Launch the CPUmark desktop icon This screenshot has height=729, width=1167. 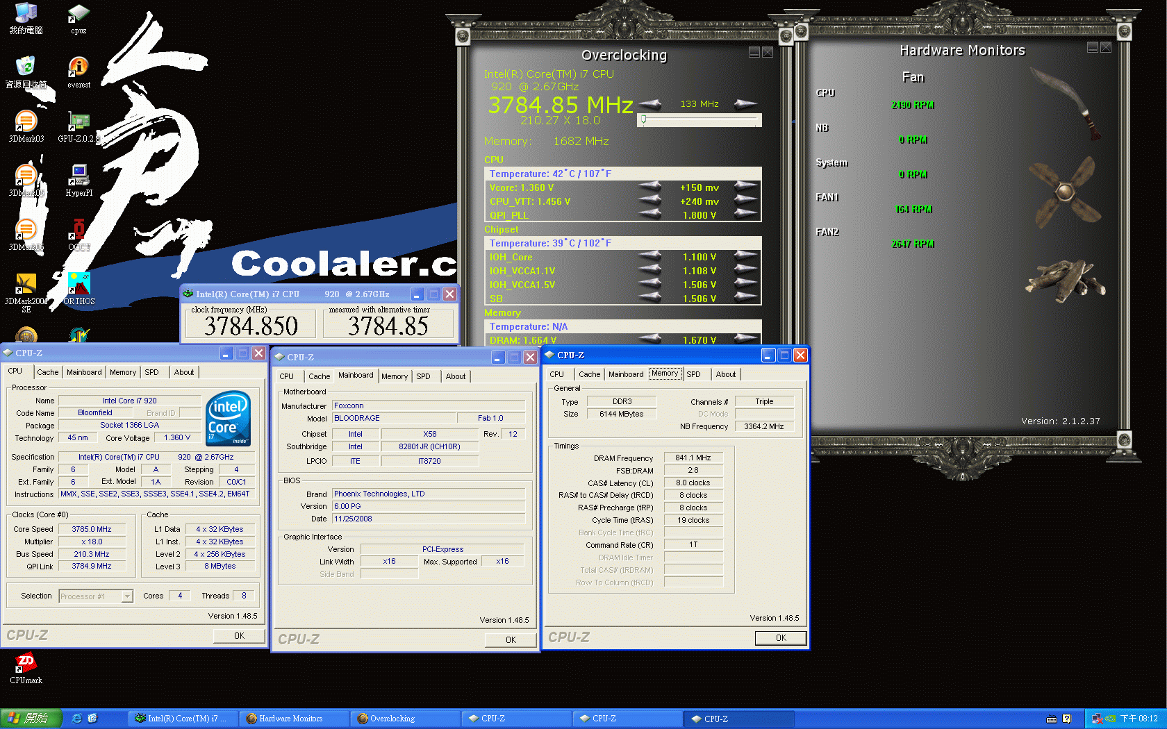26,668
